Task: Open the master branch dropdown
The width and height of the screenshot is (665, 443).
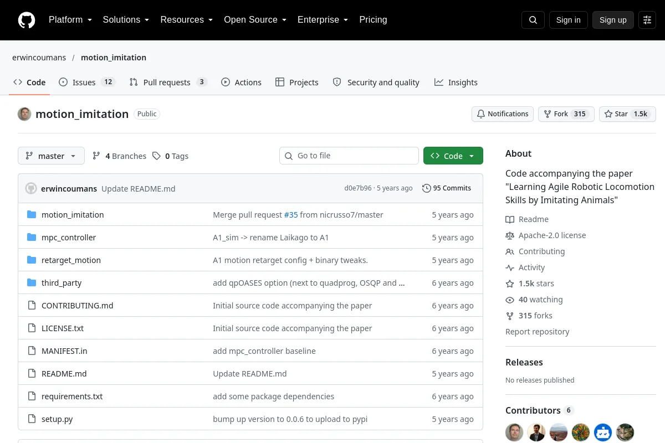Action: click(x=51, y=156)
